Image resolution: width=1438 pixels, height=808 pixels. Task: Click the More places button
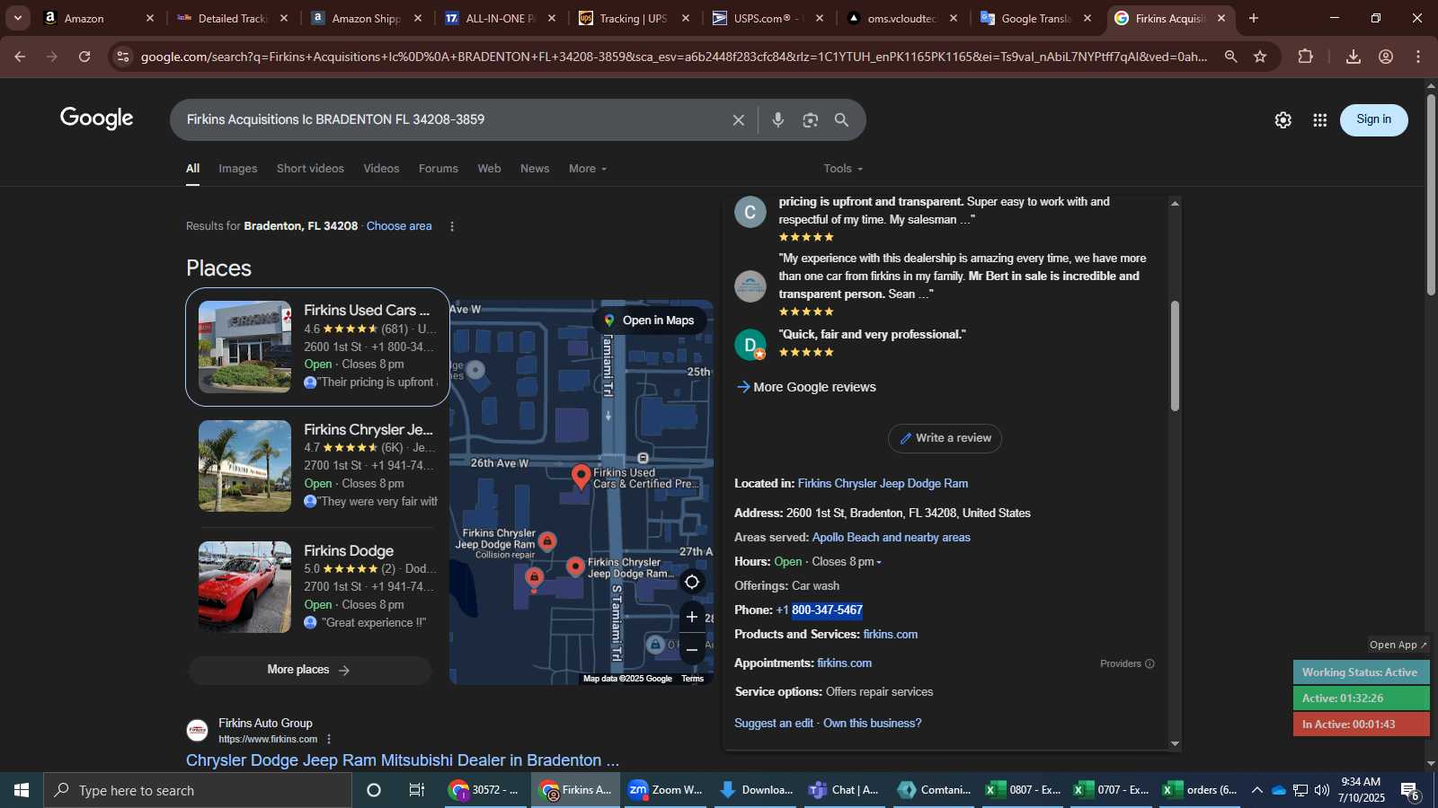pyautogui.click(x=309, y=670)
